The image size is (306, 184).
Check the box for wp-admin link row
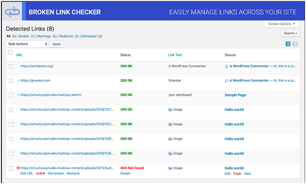[11, 95]
